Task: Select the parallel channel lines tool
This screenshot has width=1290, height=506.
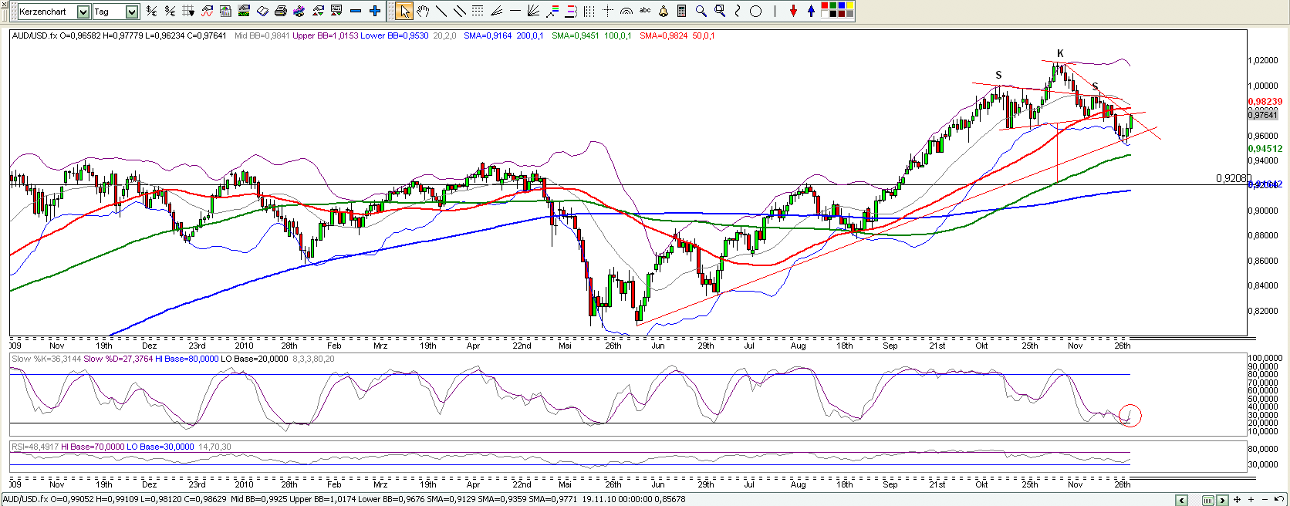Action: (460, 11)
